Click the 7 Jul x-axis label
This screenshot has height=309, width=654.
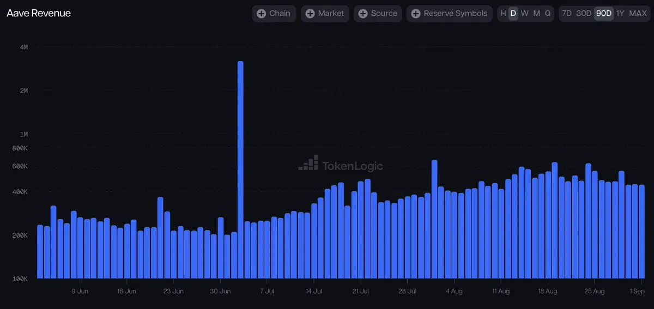267,291
